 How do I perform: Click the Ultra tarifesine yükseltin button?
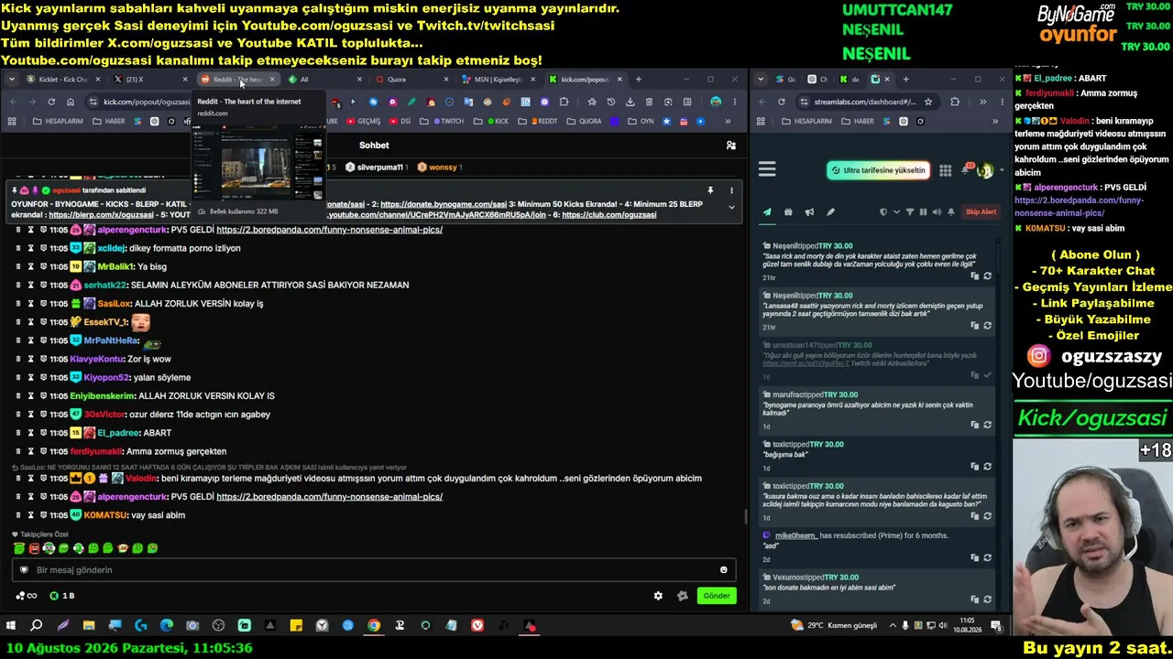[878, 170]
